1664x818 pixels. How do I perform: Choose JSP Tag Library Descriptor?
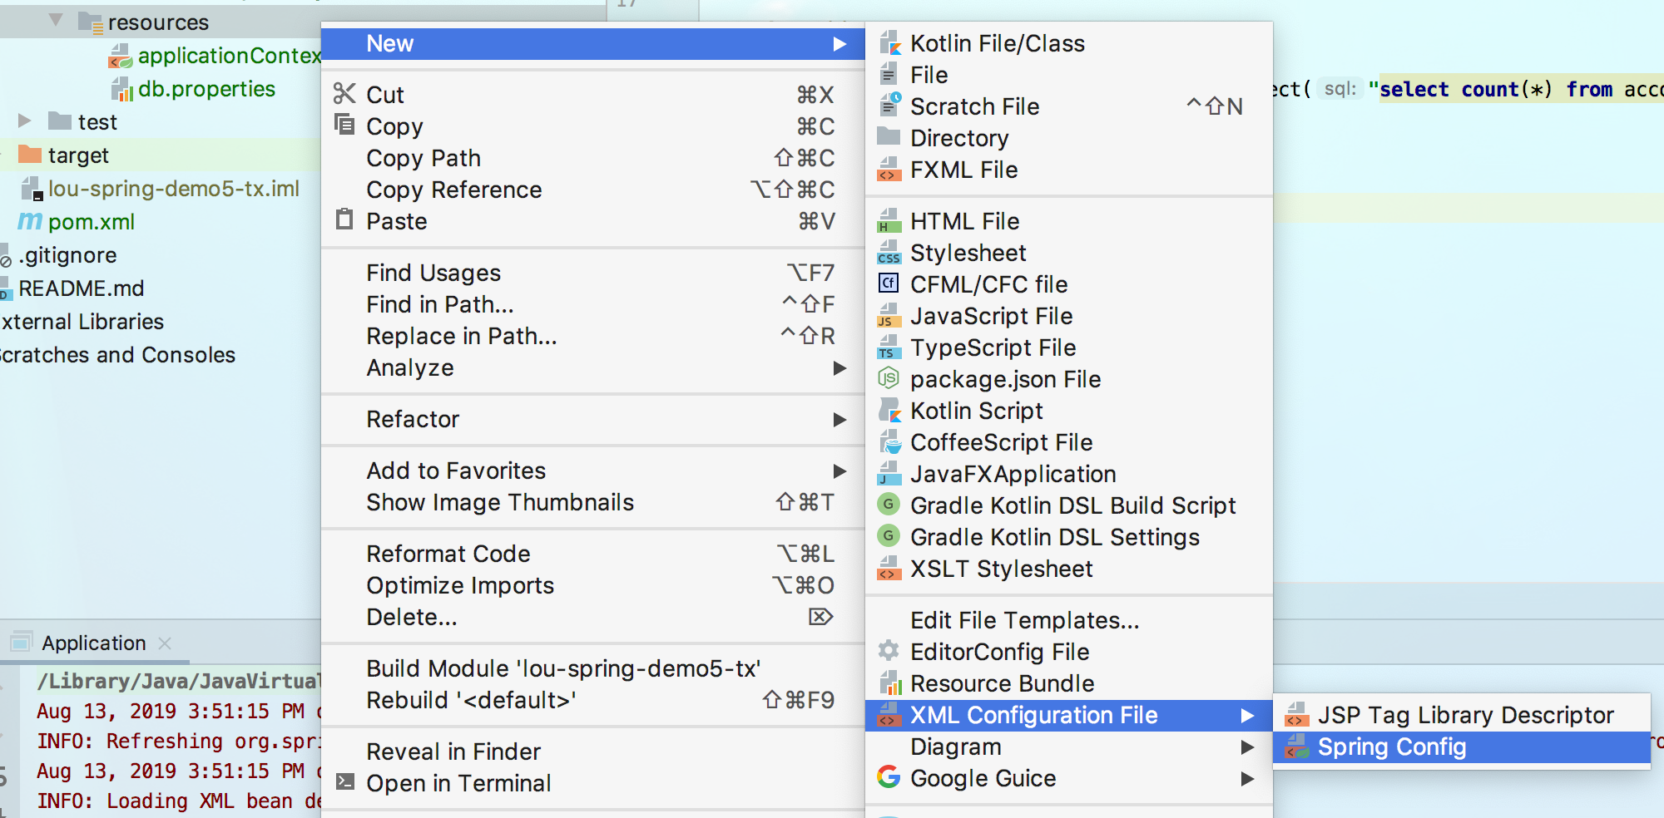[x=1464, y=715]
